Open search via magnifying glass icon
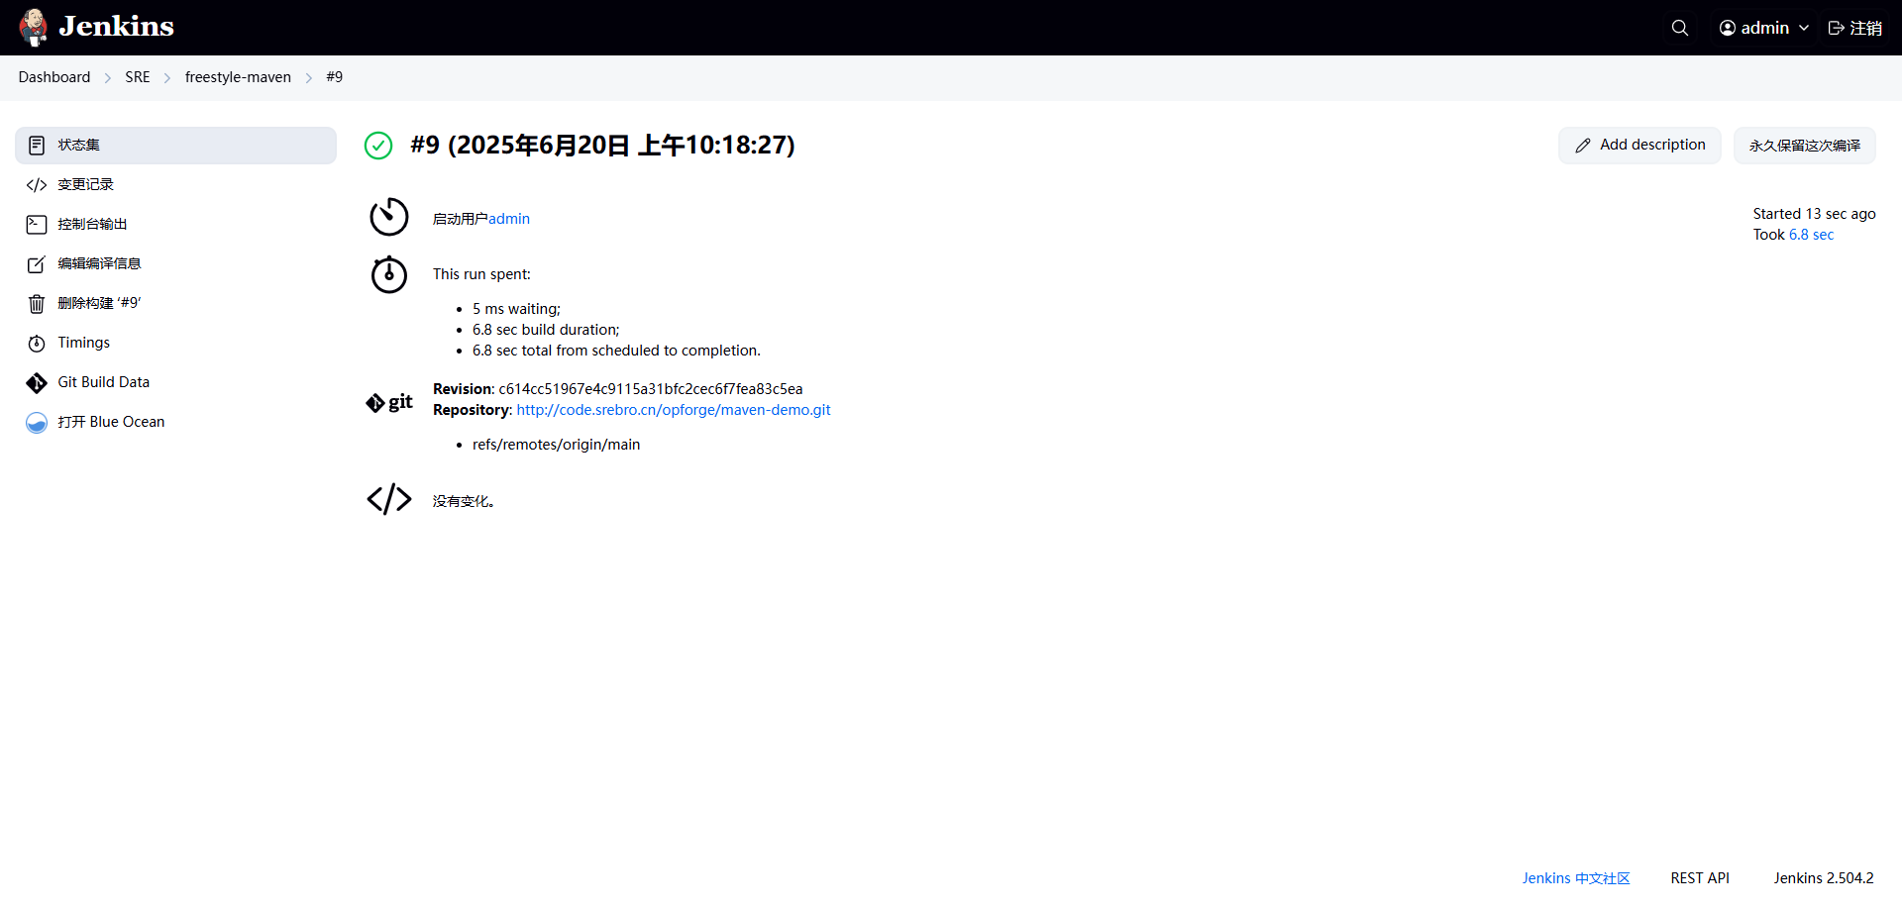This screenshot has height=910, width=1902. coord(1679,28)
